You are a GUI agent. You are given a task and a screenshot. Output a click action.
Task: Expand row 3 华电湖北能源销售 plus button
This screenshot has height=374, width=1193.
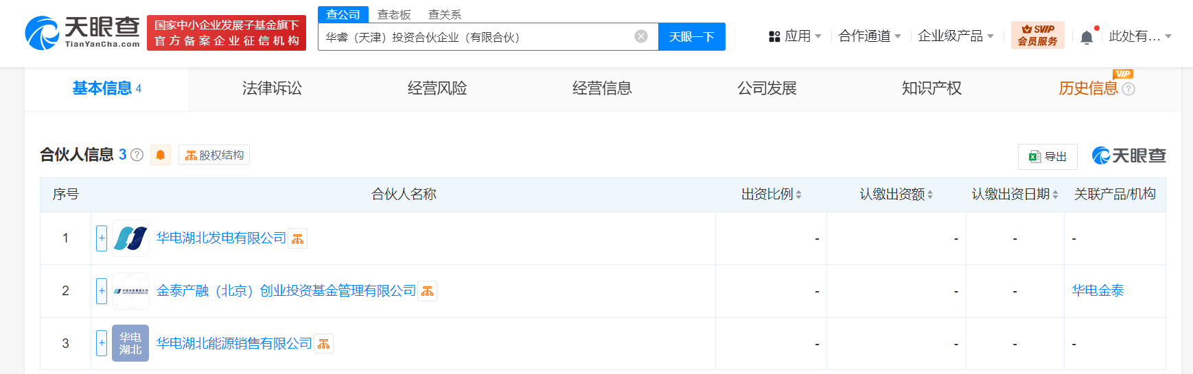click(102, 343)
